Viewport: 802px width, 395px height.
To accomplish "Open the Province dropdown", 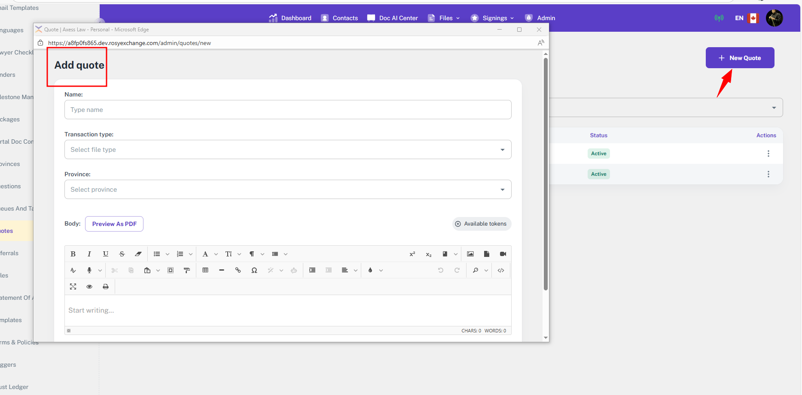I will [288, 190].
